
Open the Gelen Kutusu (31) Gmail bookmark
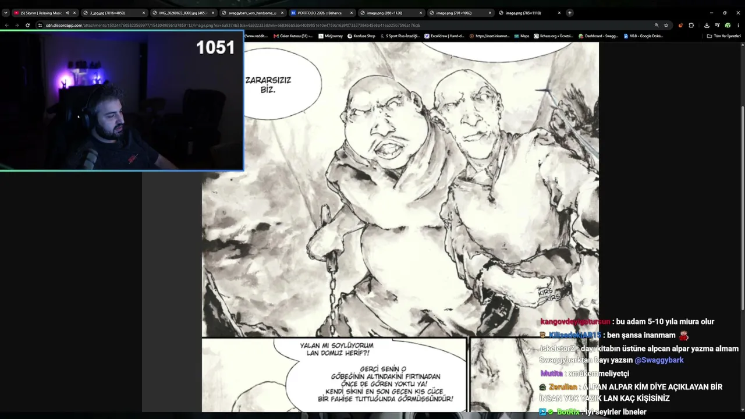tap(292, 36)
